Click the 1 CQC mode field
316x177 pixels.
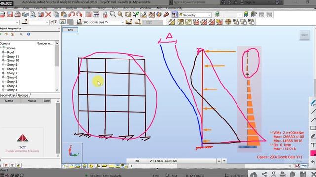click(153, 22)
